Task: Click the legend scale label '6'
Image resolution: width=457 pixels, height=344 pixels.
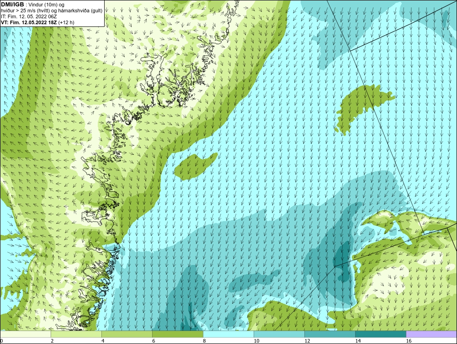Action: (x=154, y=341)
